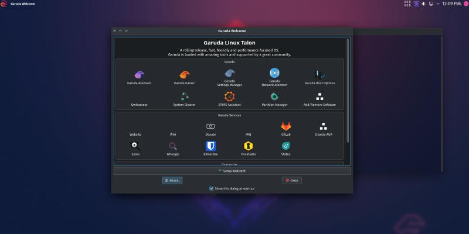The image size is (469, 234).
Task: Open System Cleaner tool
Action: click(x=184, y=97)
